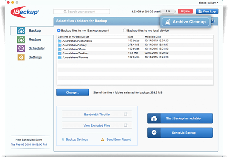Open View Excluded Files
228x157 pixels.
[x=97, y=125]
